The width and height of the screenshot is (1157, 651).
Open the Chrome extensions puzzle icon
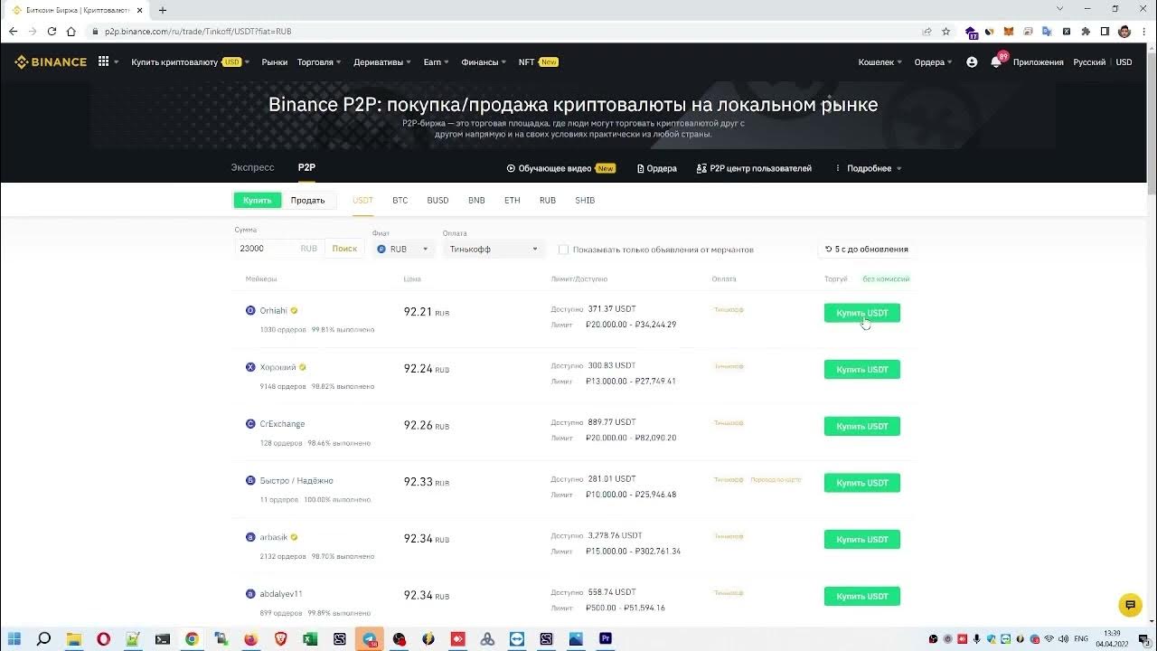pyautogui.click(x=1086, y=31)
